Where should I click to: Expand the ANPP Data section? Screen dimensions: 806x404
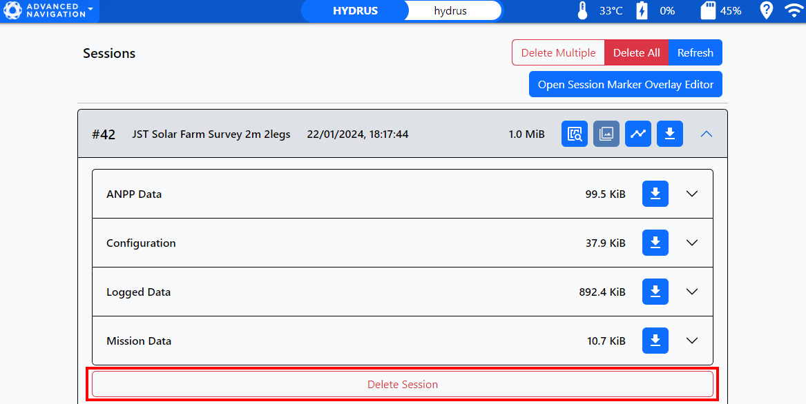[x=692, y=194]
